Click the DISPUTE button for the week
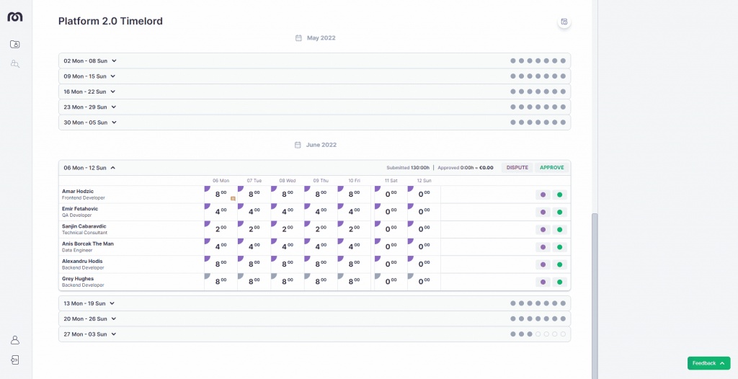 point(517,168)
